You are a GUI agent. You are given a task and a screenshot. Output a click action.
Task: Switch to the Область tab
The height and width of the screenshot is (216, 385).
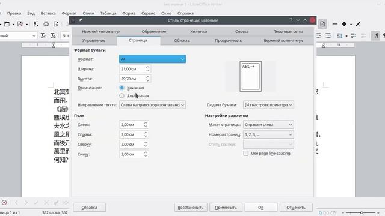(x=182, y=41)
